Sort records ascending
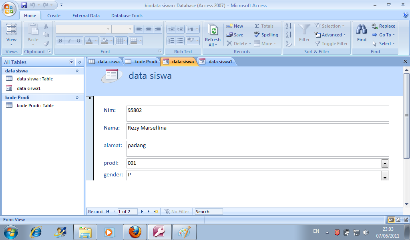 (x=288, y=26)
